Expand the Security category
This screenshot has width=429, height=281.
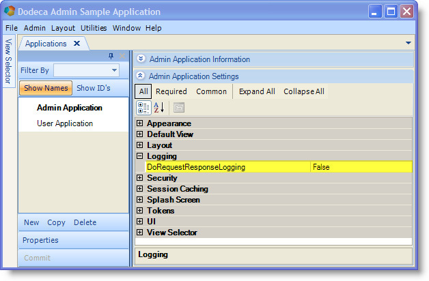[x=139, y=178]
